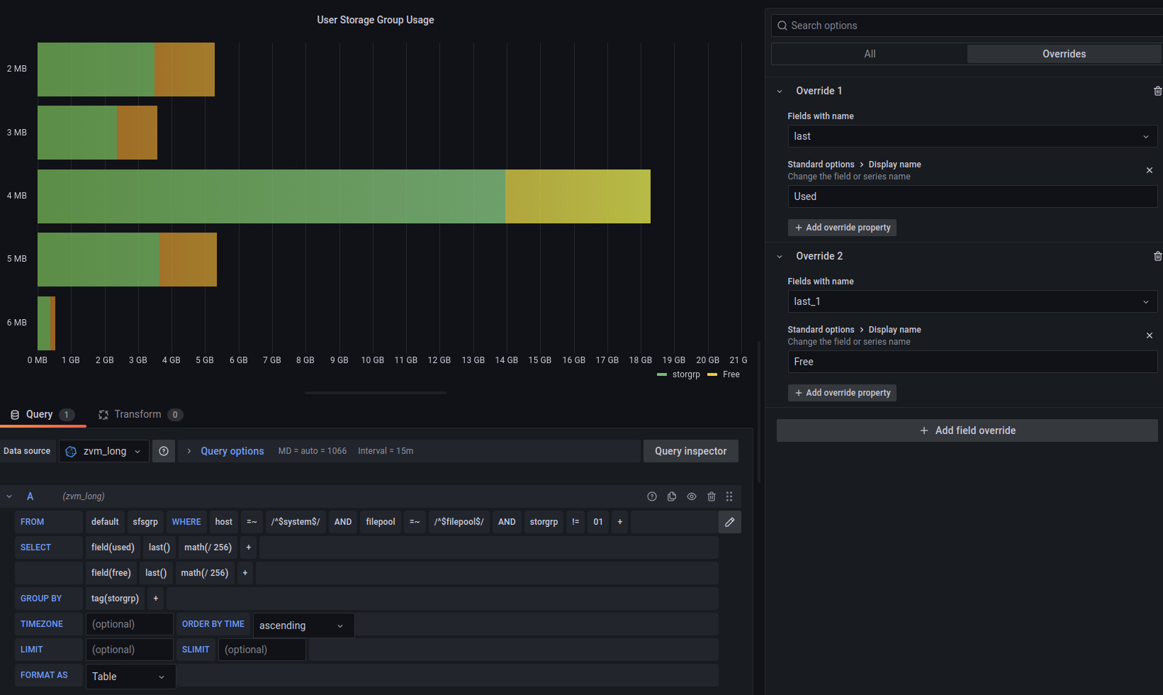Hide the Free series in the legend

pos(731,374)
